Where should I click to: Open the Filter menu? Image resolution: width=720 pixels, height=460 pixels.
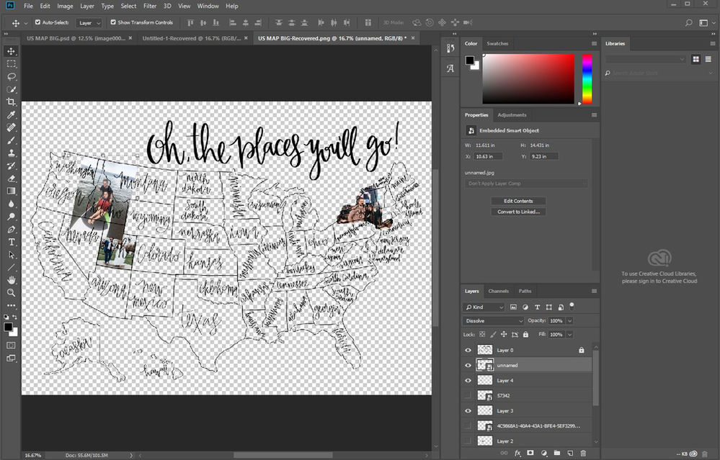(x=149, y=6)
